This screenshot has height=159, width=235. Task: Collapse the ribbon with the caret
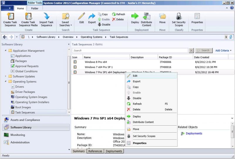pyautogui.click(x=227, y=8)
